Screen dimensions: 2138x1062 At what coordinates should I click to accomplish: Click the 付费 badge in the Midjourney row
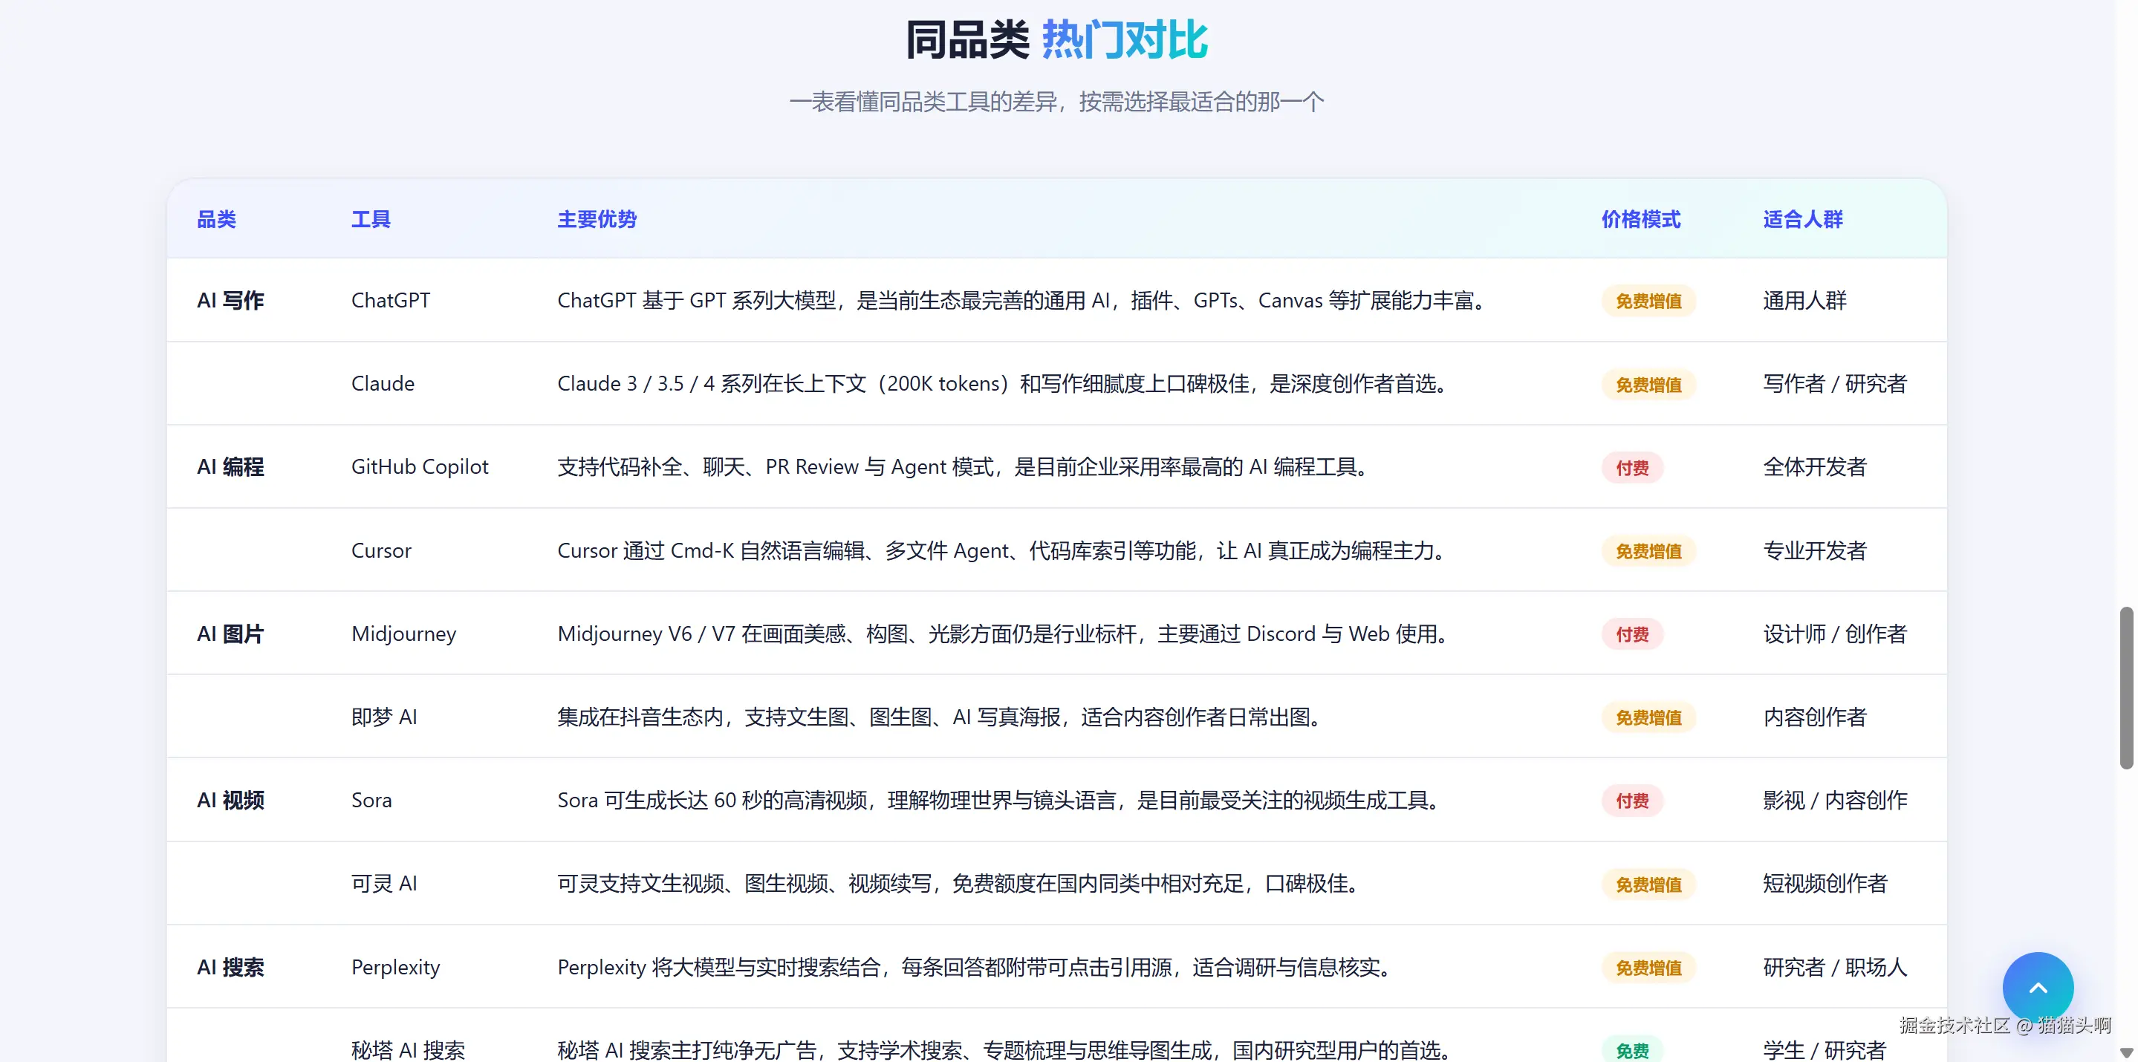point(1633,635)
